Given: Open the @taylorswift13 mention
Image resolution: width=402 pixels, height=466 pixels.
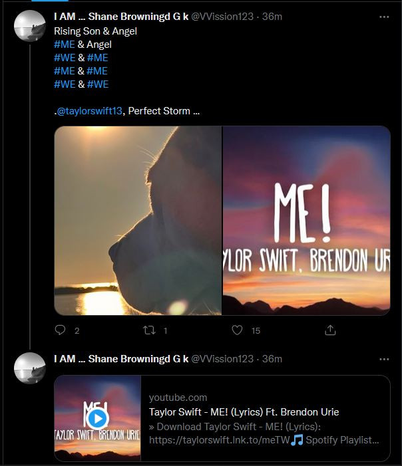Looking at the screenshot, I should [90, 111].
